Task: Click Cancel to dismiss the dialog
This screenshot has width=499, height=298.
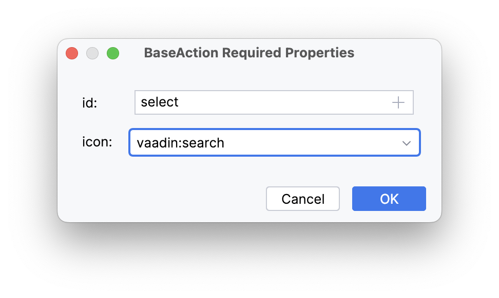Action: tap(302, 199)
